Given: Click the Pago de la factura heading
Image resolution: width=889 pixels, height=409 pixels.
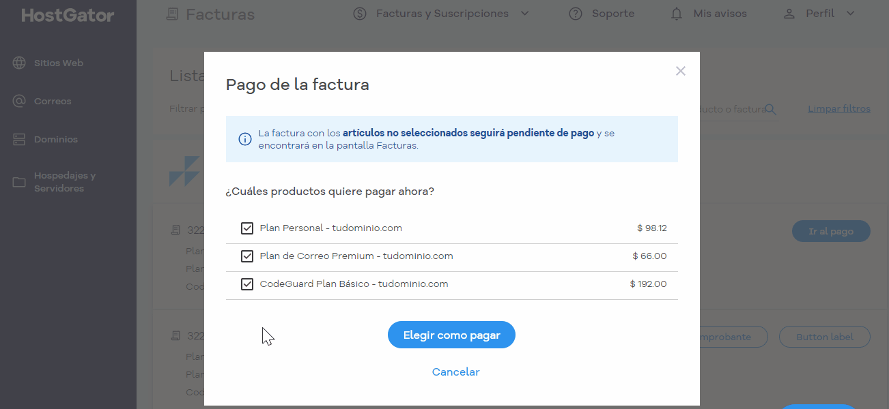Looking at the screenshot, I should 298,85.
